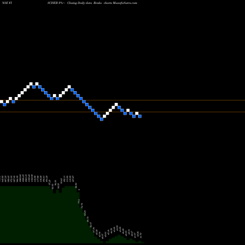Click the 'NSE FI' symbol label
Screen dimensions: 245x245
click(7, 3)
